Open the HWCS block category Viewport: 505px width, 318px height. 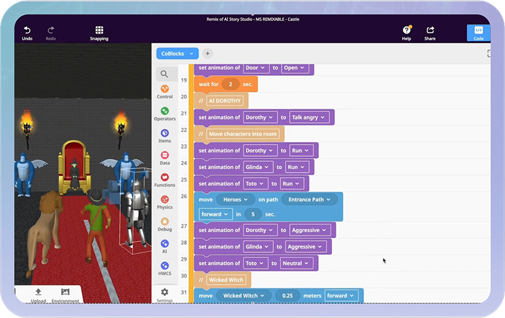[165, 268]
